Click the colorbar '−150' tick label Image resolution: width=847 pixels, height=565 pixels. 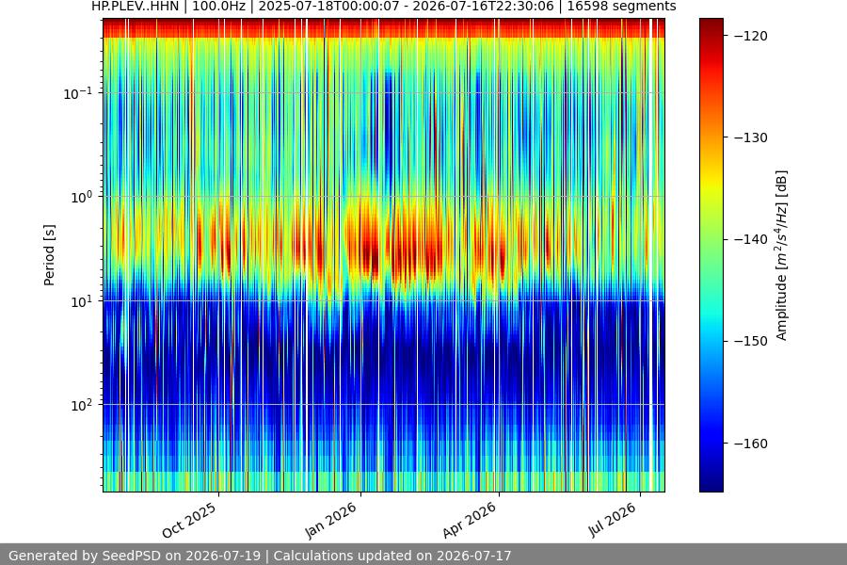[x=751, y=341]
